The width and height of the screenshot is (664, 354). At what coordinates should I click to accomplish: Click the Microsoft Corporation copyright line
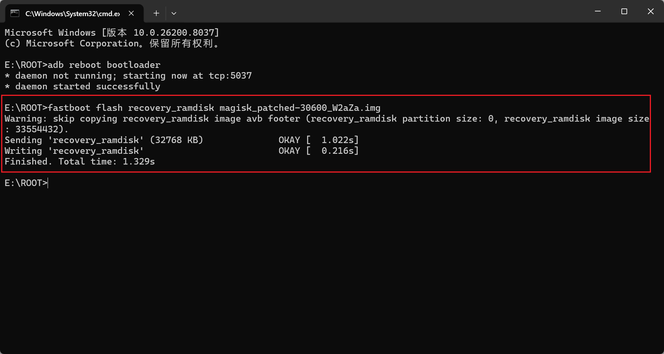tap(112, 43)
